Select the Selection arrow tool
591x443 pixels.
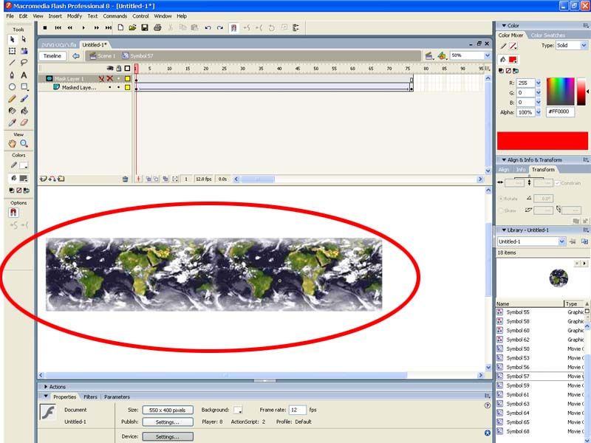tap(12, 39)
